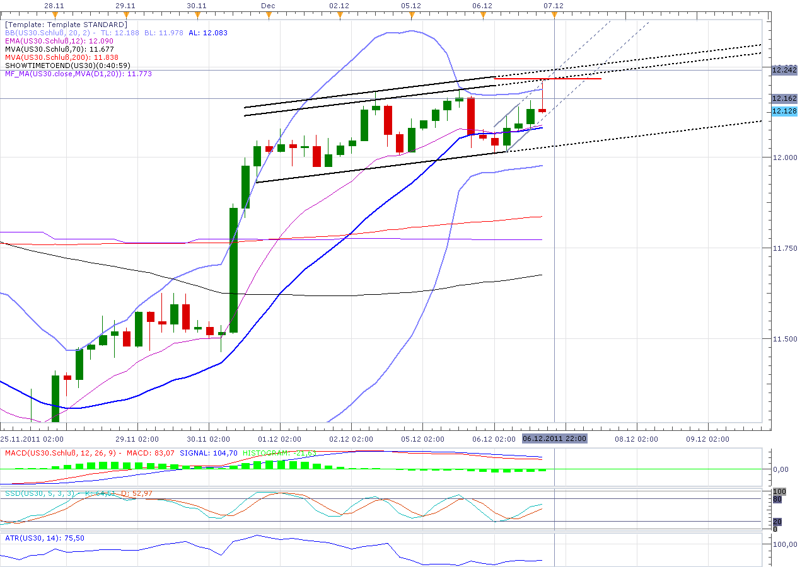Click the dark 12.162 price label

782,98
